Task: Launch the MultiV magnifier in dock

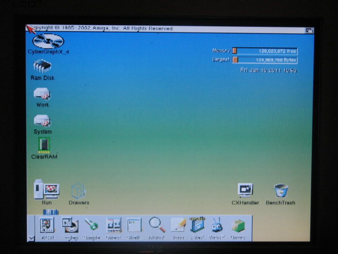Action: click(x=157, y=225)
